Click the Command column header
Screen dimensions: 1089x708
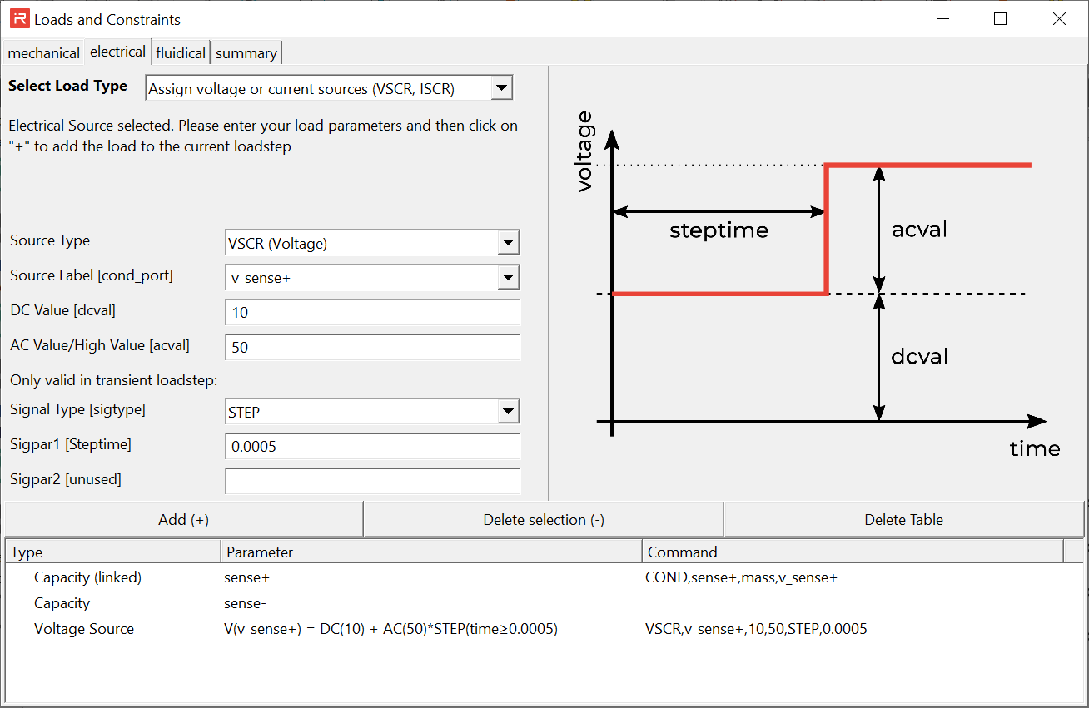coord(852,552)
